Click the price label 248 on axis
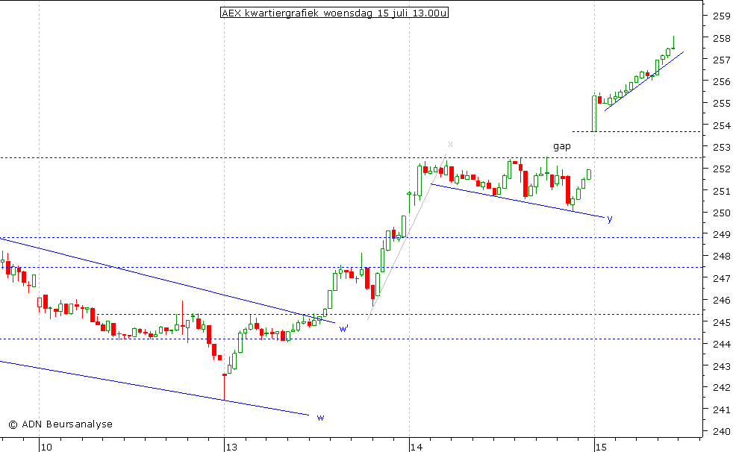This screenshot has height=452, width=733. [721, 257]
